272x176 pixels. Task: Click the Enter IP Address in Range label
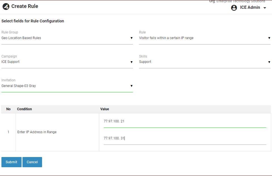[x=37, y=132]
